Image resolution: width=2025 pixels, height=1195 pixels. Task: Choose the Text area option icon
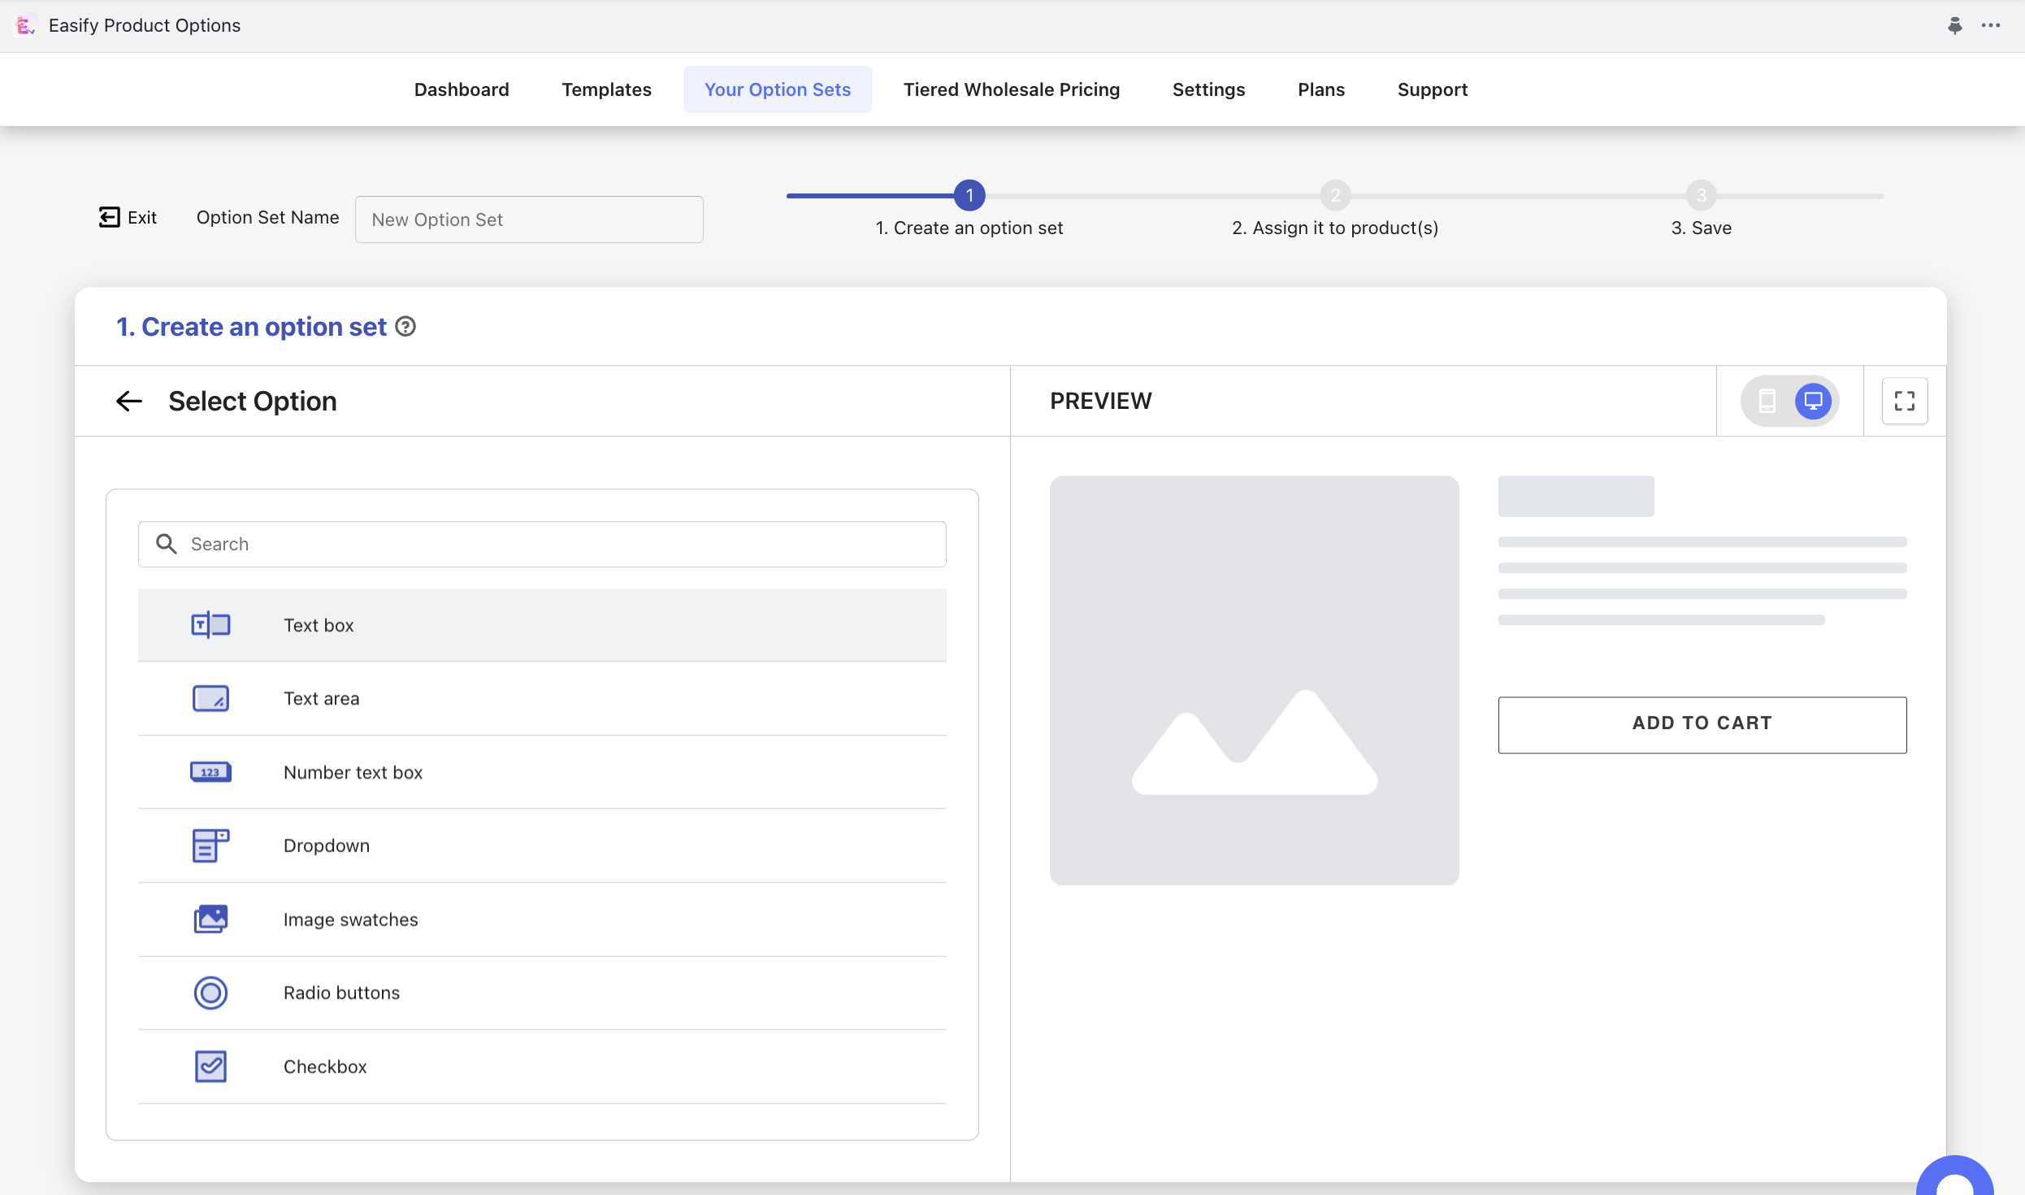coord(210,698)
